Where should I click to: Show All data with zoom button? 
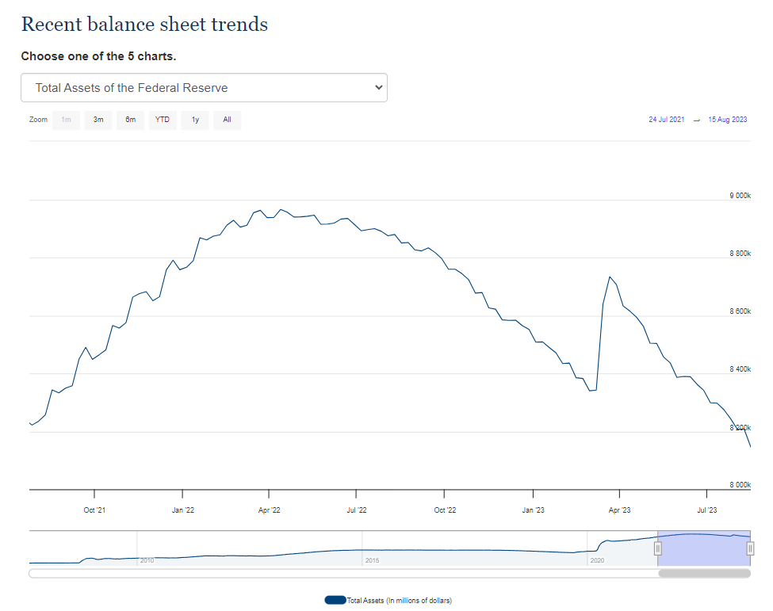(x=227, y=120)
